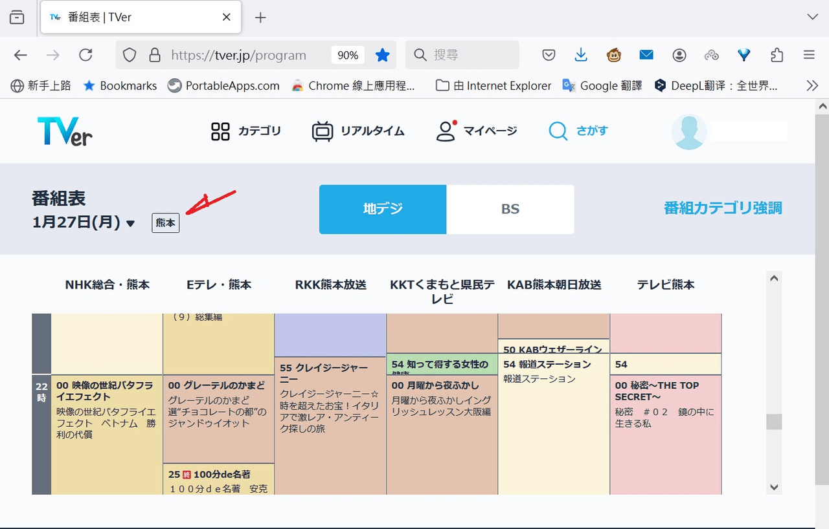Open the Firefox hamburger application menu

(x=809, y=55)
